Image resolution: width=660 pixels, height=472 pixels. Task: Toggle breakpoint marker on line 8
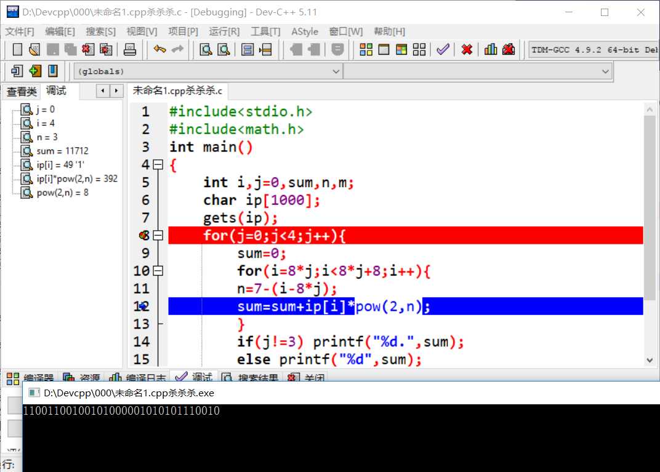144,235
